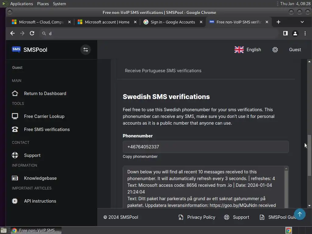312x234 pixels.
Task: Expand Chrome tab search chevron
Action: coord(302,22)
